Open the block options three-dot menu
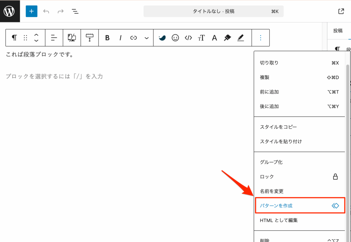The width and height of the screenshot is (351, 242). pos(261,38)
